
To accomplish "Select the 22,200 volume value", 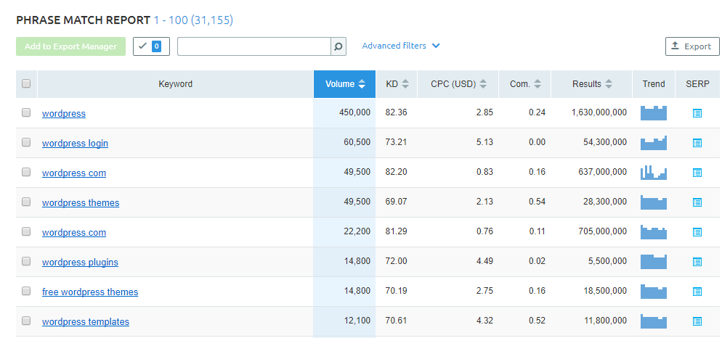I will click(357, 231).
